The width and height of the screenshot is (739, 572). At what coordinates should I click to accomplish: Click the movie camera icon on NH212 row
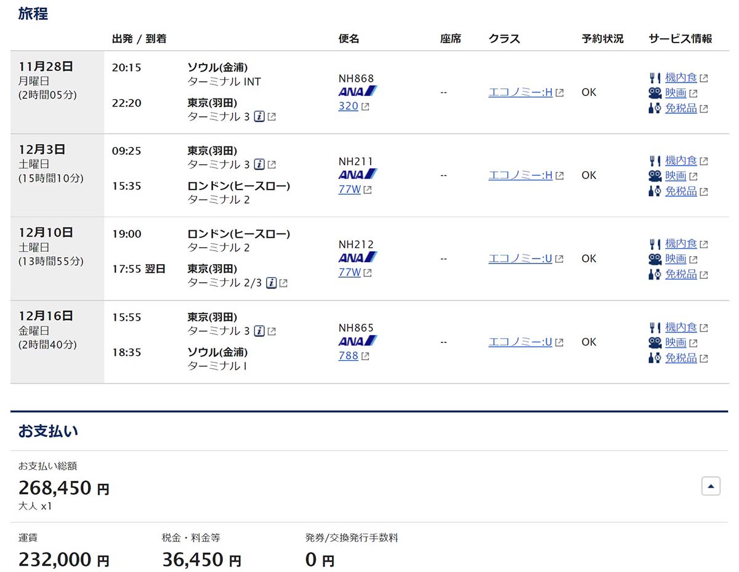coord(655,259)
